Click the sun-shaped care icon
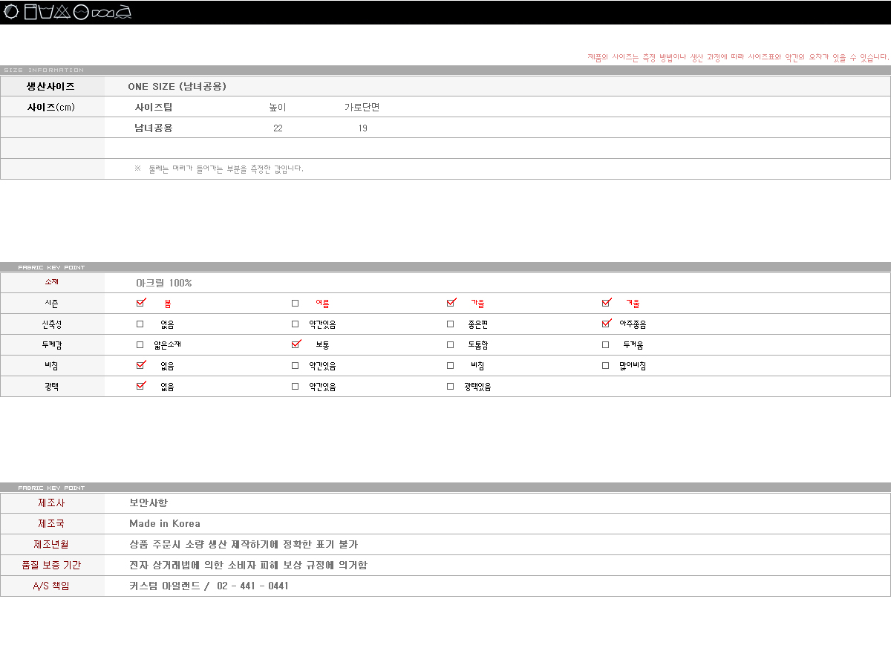Image resolution: width=891 pixels, height=668 pixels. click(11, 12)
